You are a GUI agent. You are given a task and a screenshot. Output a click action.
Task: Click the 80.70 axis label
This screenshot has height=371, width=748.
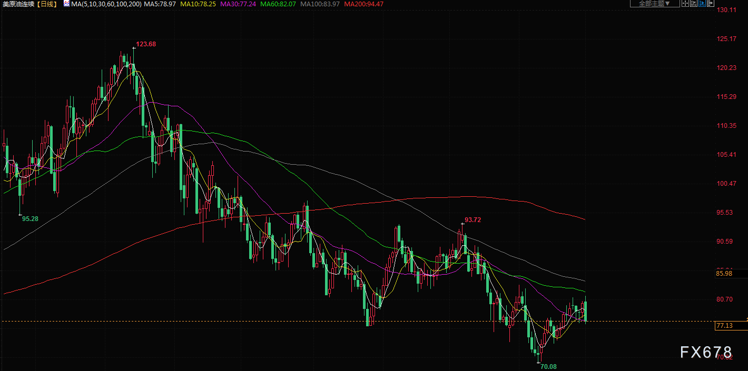[x=726, y=299]
